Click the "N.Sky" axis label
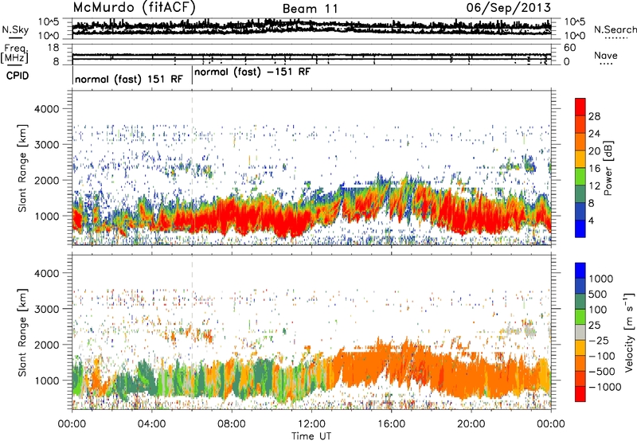637x441 pixels. (15, 29)
